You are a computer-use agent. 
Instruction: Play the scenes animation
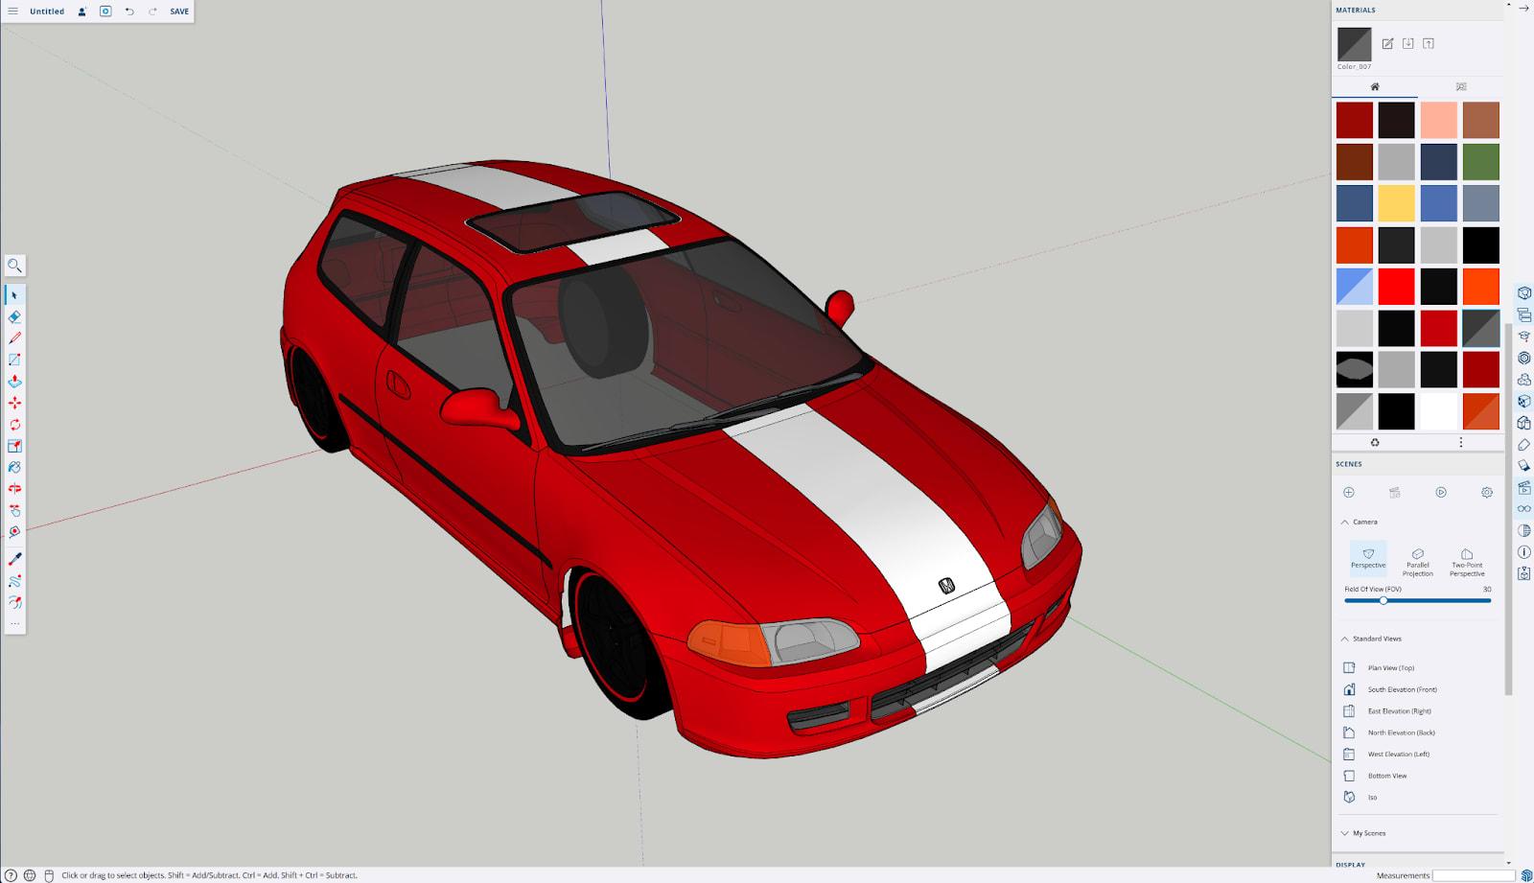click(1441, 492)
